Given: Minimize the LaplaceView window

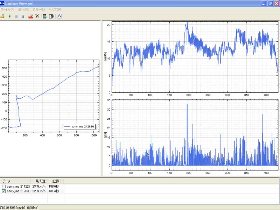Looking at the screenshot, I should [x=264, y=3].
